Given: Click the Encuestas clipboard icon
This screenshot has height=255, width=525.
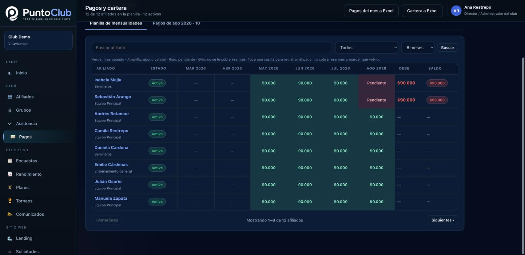Looking at the screenshot, I should (10, 161).
